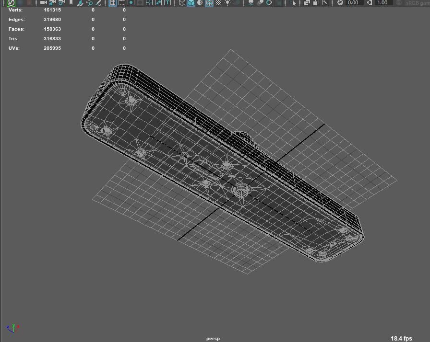
Task: Click the Exposure aperture icon
Action: pyautogui.click(x=340, y=3)
